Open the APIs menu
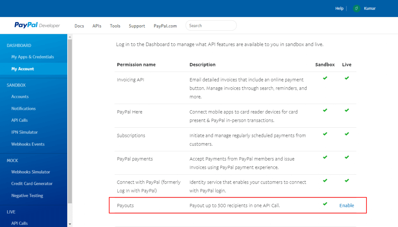The width and height of the screenshot is (398, 227). coord(97,26)
